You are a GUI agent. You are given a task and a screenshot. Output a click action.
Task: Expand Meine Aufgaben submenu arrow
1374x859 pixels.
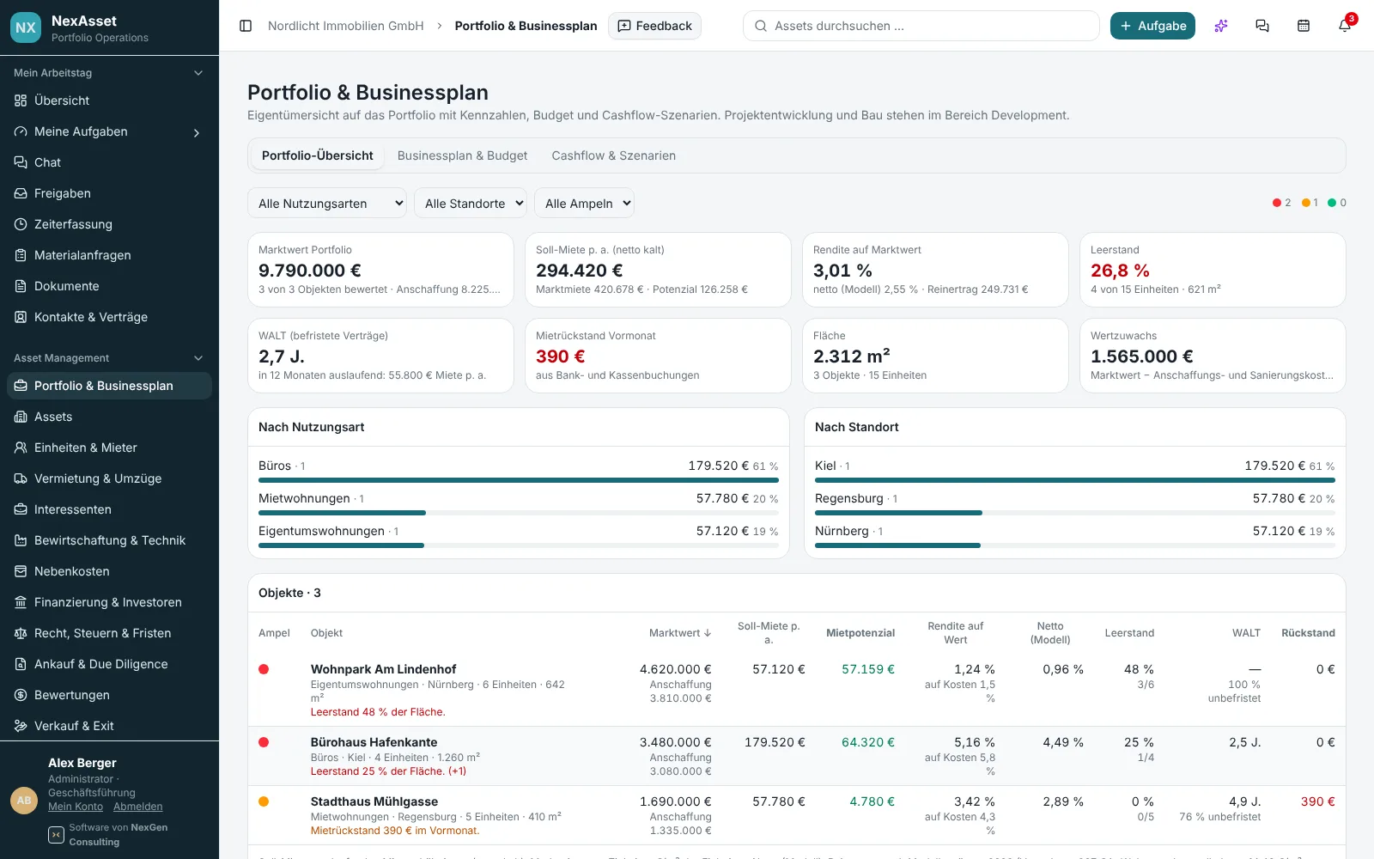[x=197, y=132]
